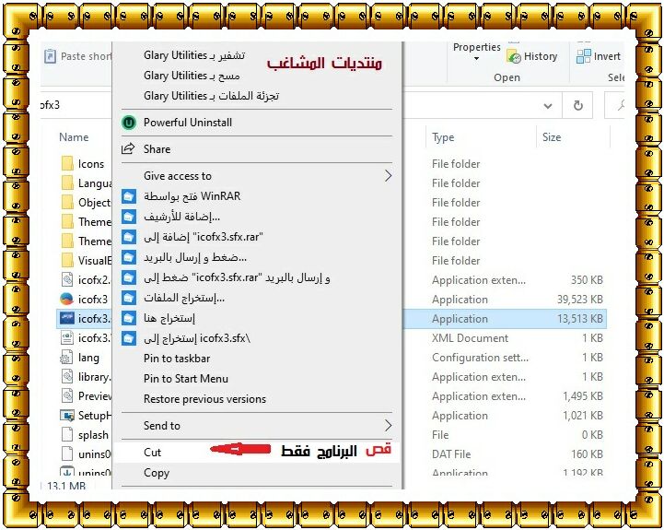Open the Properties dropdown arrow
Screen dimensions: 664x530
pos(477,59)
